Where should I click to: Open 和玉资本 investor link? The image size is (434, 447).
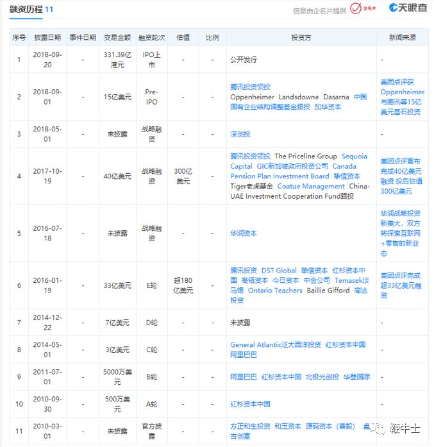pyautogui.click(x=288, y=426)
